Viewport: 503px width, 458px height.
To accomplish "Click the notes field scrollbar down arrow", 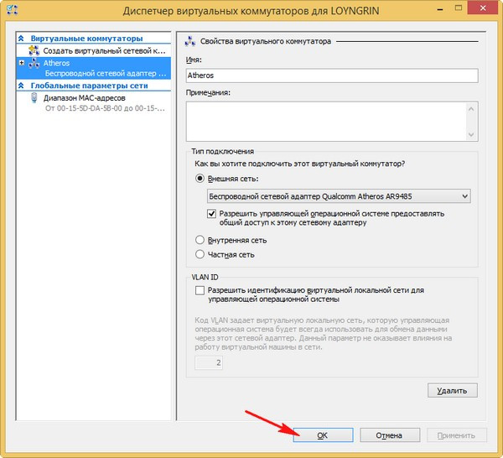I will (471, 133).
